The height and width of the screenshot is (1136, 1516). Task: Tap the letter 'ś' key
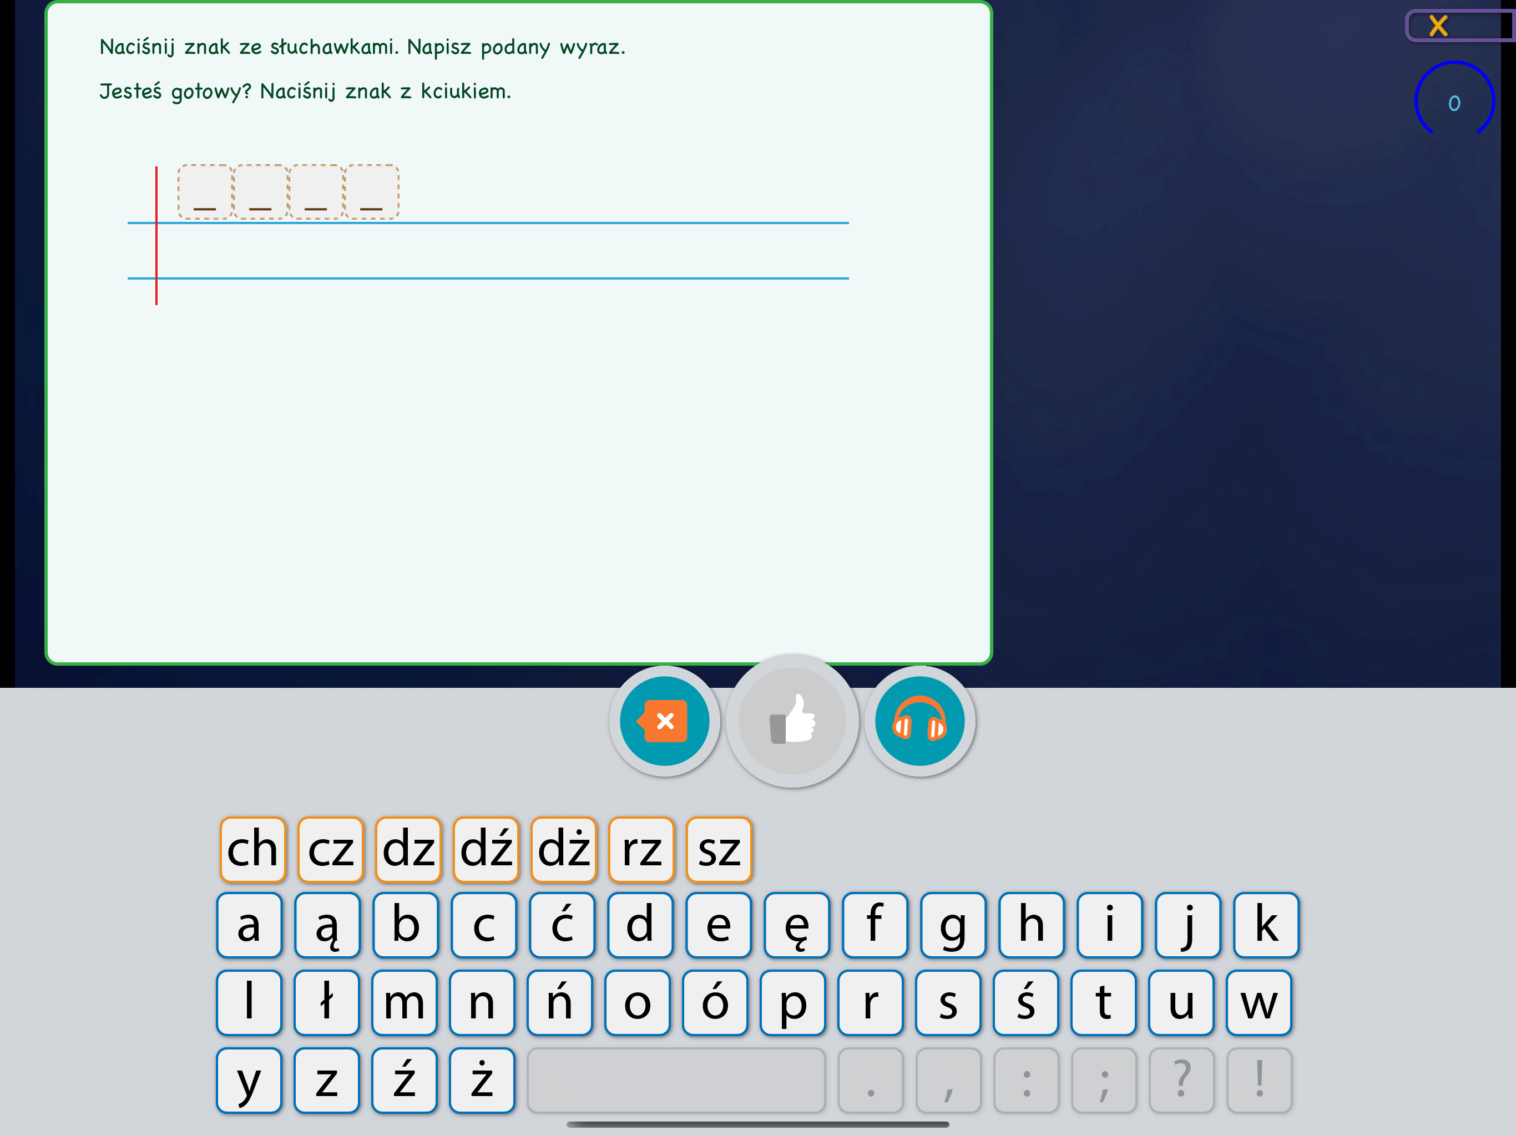pyautogui.click(x=1026, y=1002)
